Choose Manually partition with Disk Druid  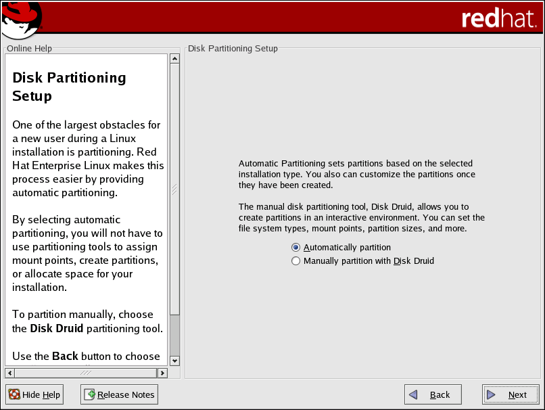[x=295, y=261]
